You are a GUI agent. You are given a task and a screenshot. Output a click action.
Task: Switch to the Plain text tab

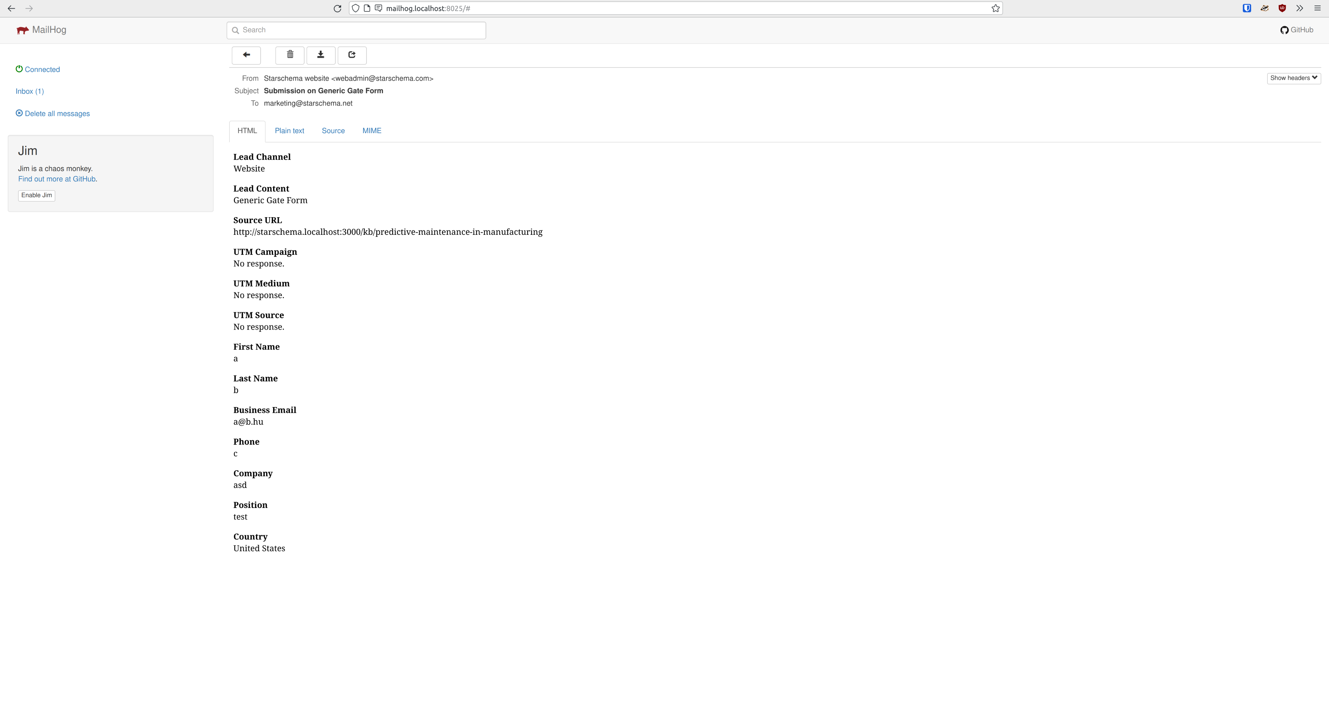(289, 130)
